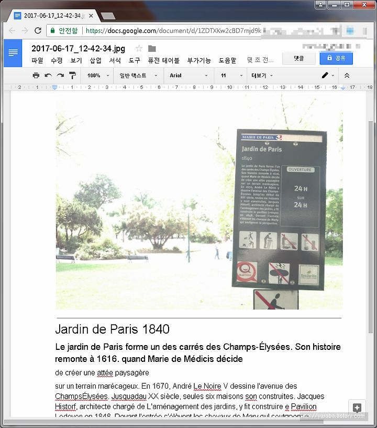Click the print icon
This screenshot has height=428, width=377.
tap(36, 76)
